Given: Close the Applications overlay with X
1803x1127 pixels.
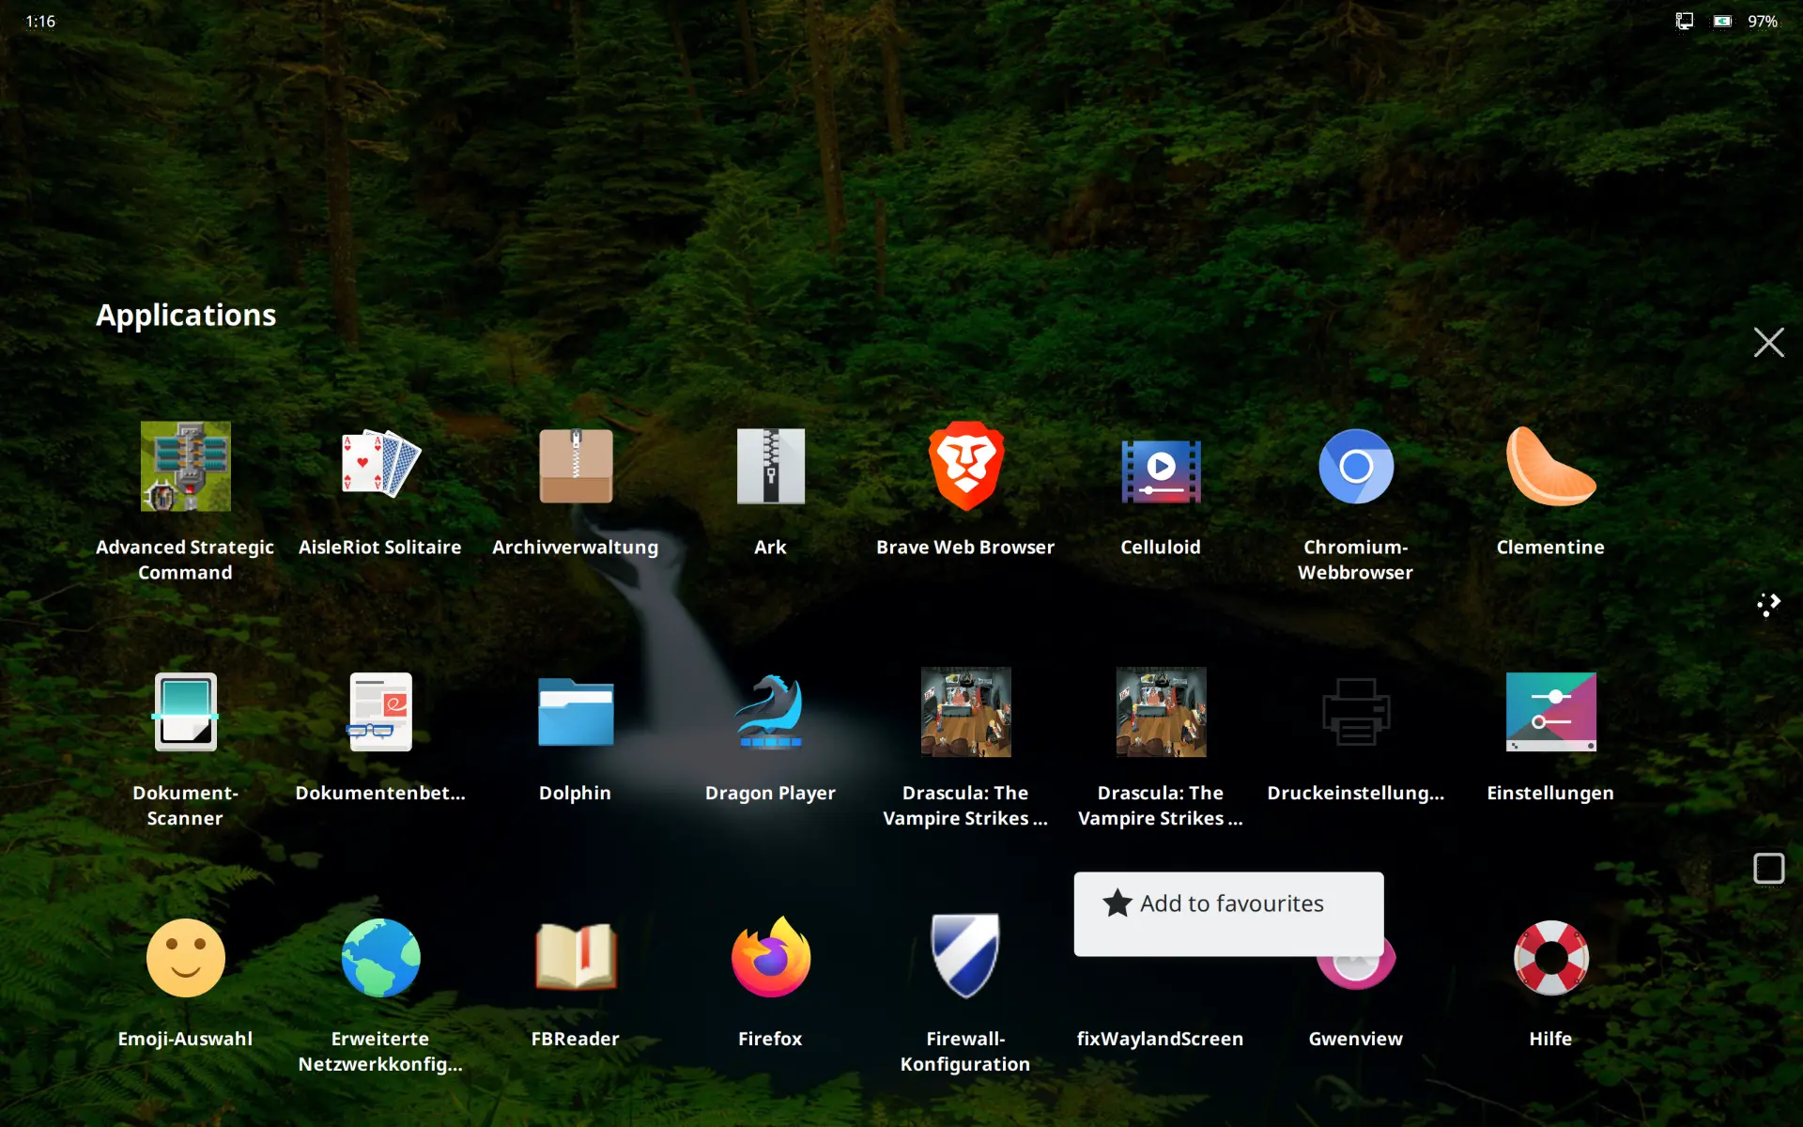Looking at the screenshot, I should tap(1768, 342).
